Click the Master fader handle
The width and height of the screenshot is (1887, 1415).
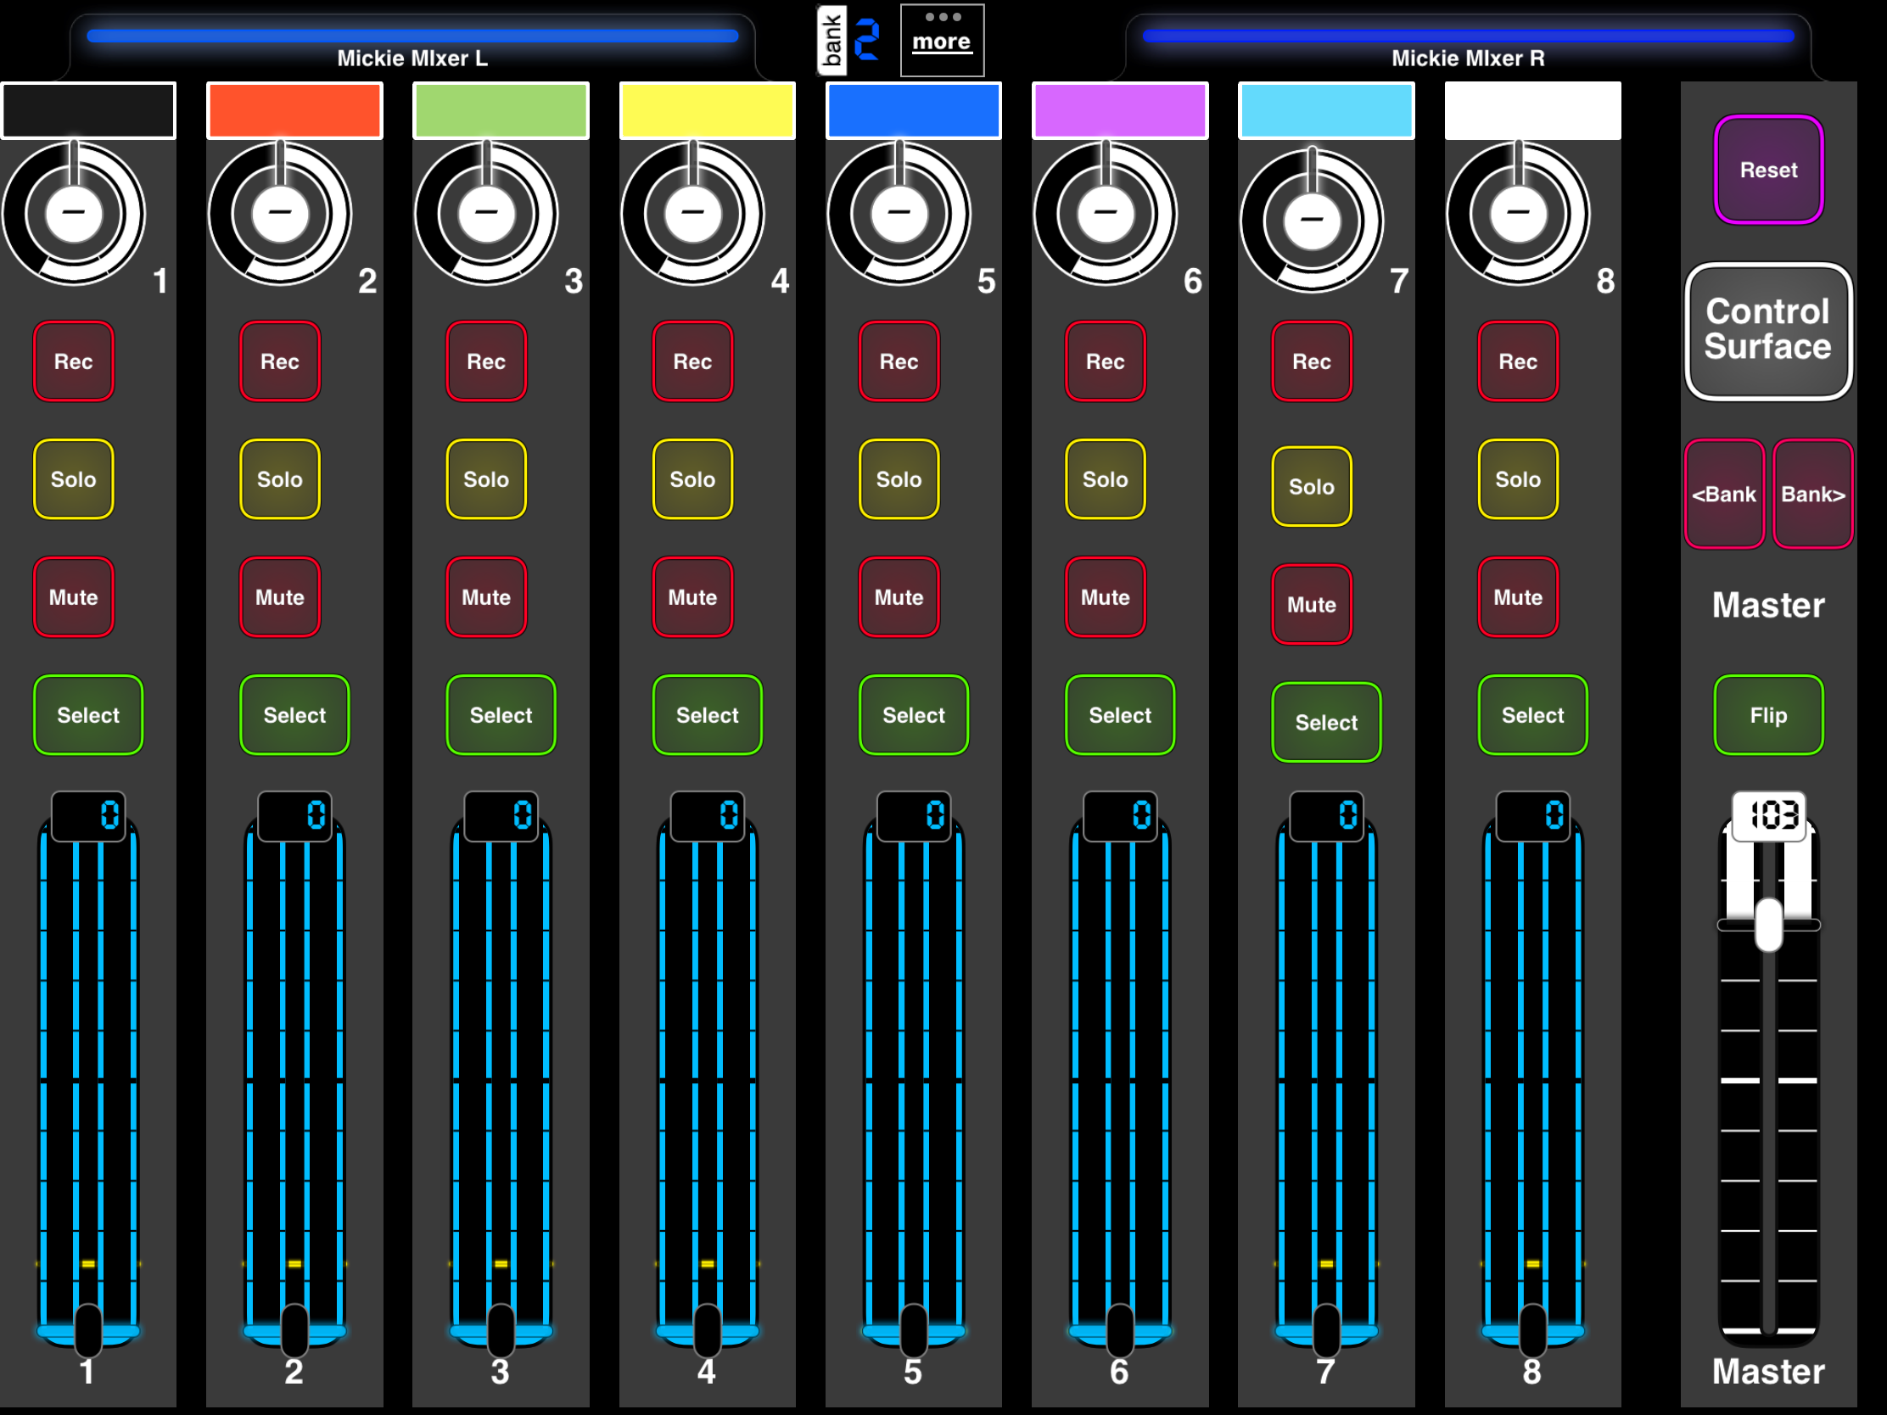(1768, 926)
